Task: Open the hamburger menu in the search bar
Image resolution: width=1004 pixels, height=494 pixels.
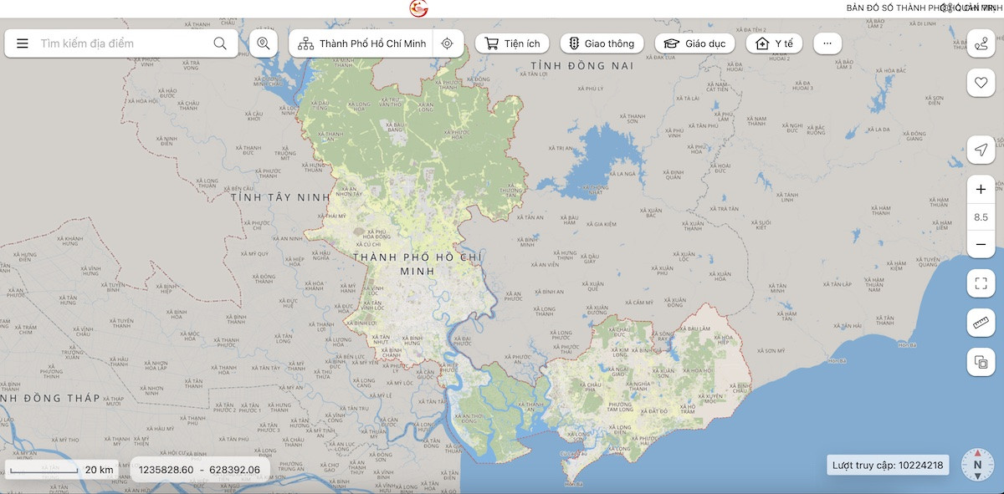Action: click(x=23, y=43)
